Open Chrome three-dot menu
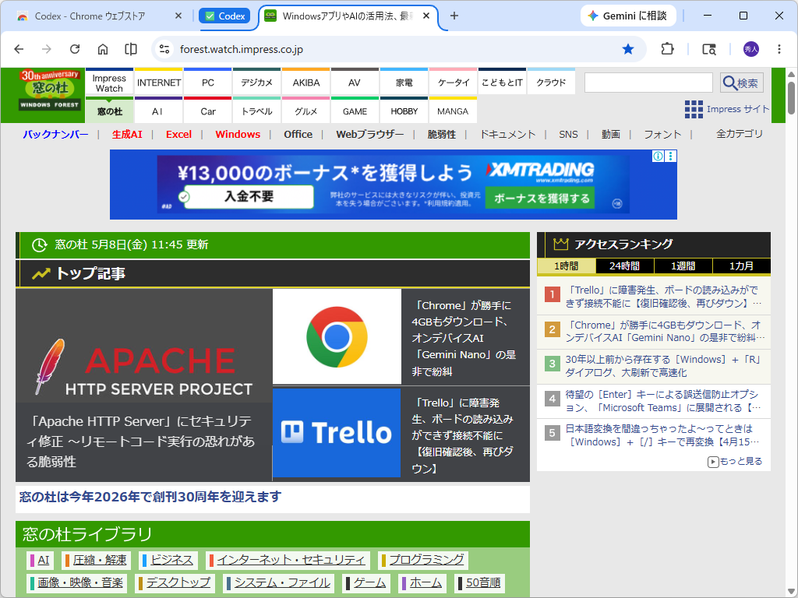Image resolution: width=798 pixels, height=598 pixels. 779,49
